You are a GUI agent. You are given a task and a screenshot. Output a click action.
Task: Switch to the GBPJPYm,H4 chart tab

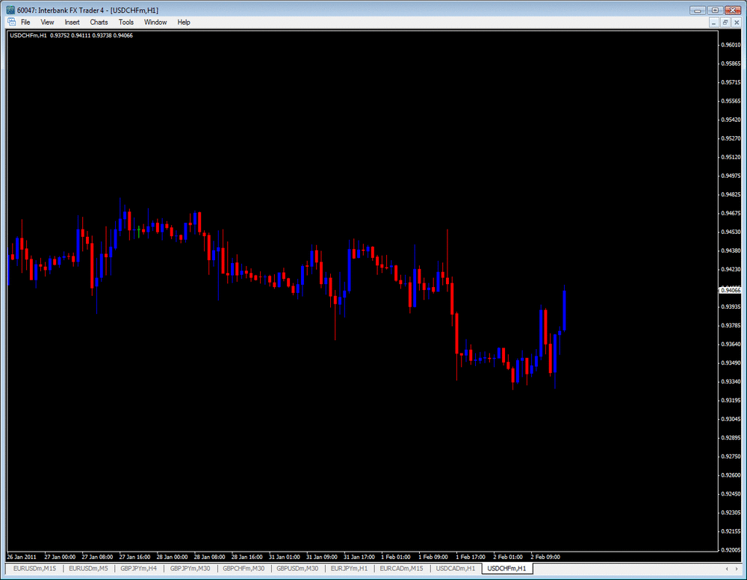tap(138, 569)
